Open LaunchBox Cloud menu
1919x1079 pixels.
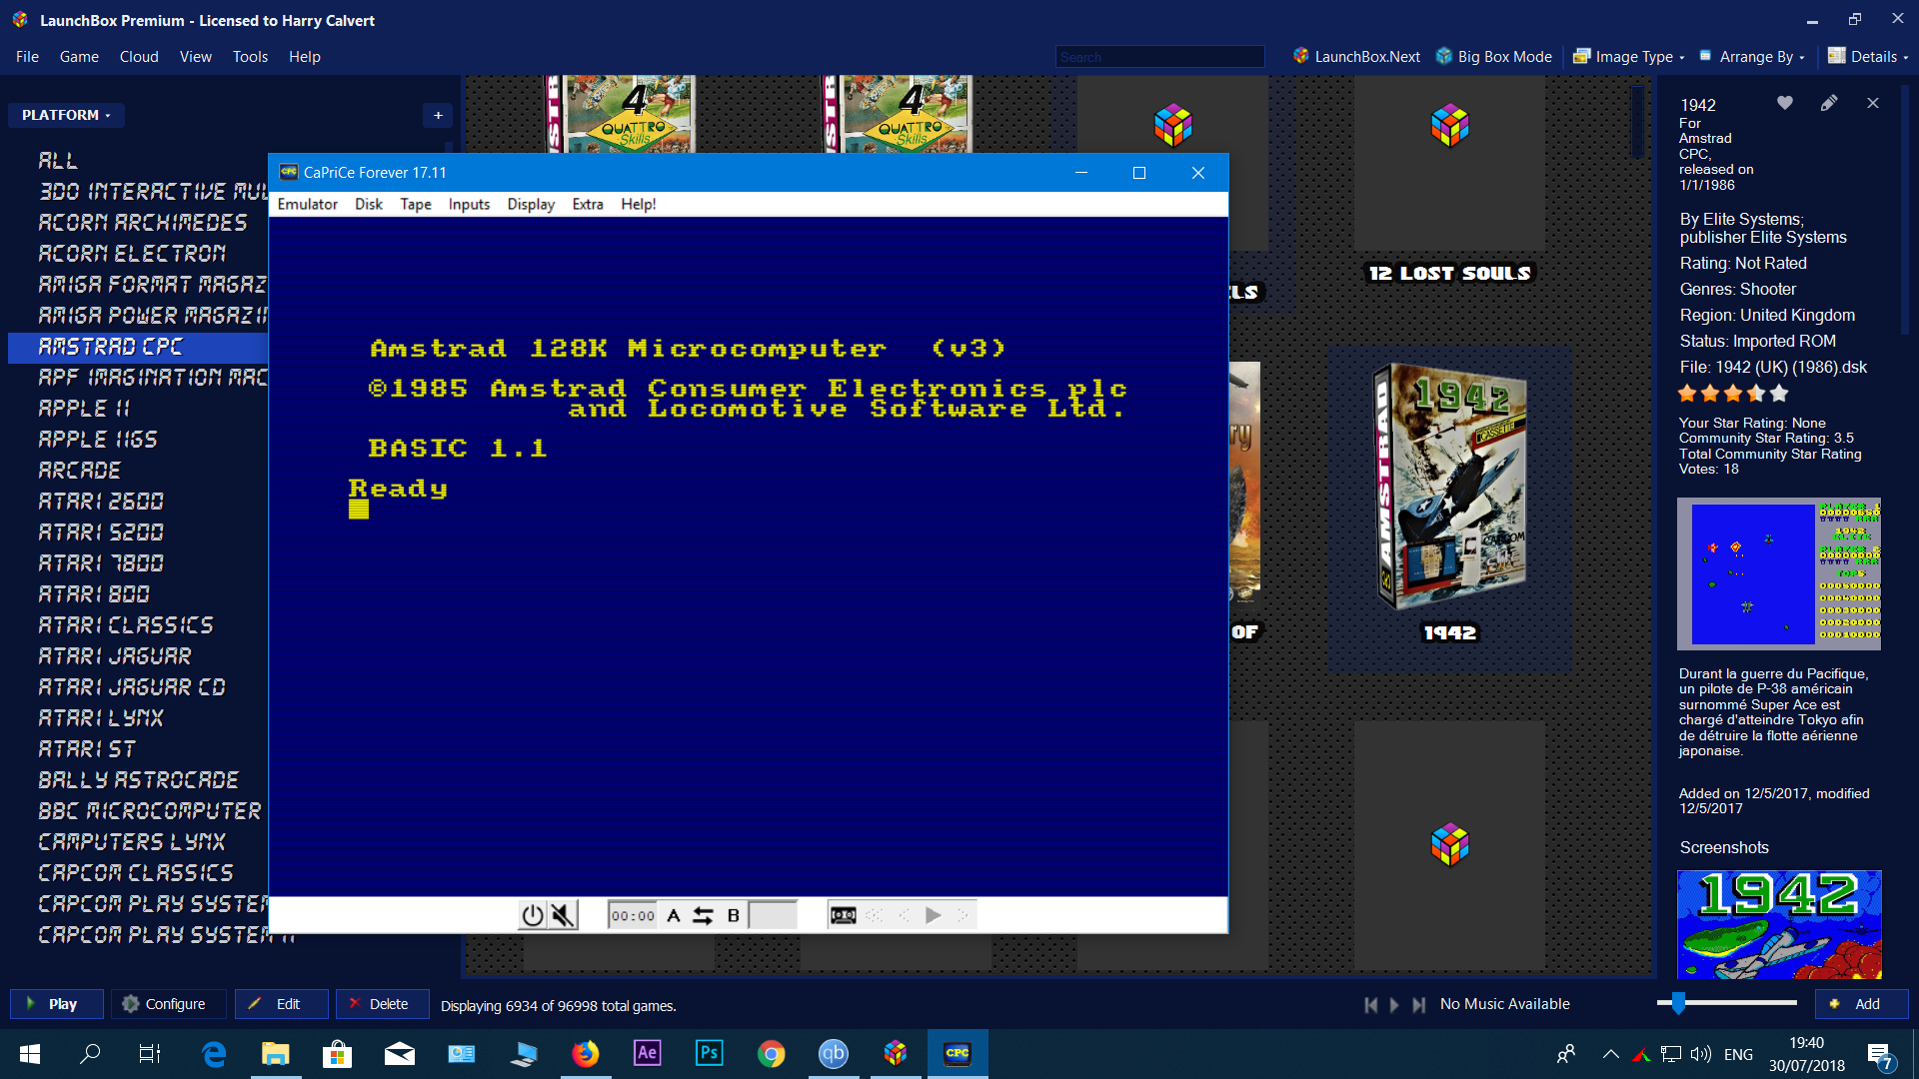pos(139,57)
